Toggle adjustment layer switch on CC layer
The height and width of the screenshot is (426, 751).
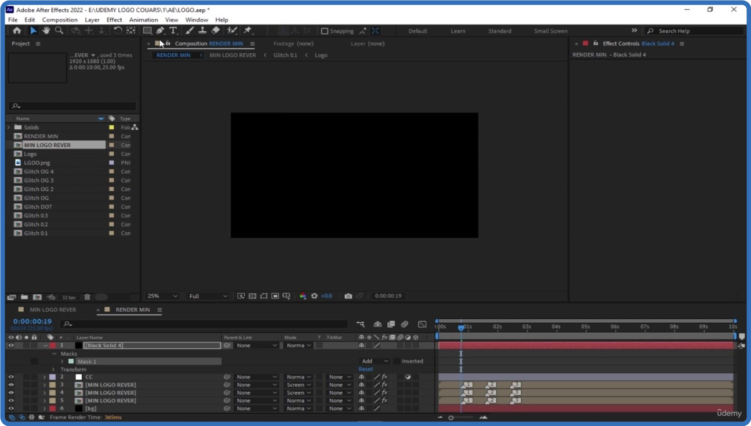pyautogui.click(x=408, y=377)
